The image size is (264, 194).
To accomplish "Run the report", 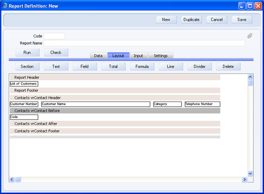I will (x=27, y=52).
